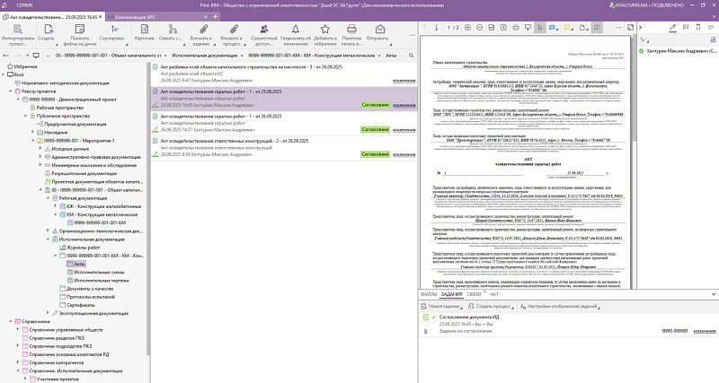Toggle the Согласование документа ИД task checkbox

tap(423, 318)
